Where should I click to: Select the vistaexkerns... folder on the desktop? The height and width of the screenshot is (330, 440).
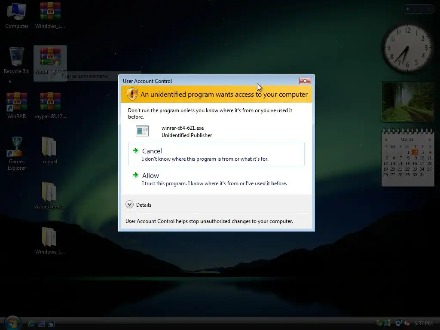50,196
